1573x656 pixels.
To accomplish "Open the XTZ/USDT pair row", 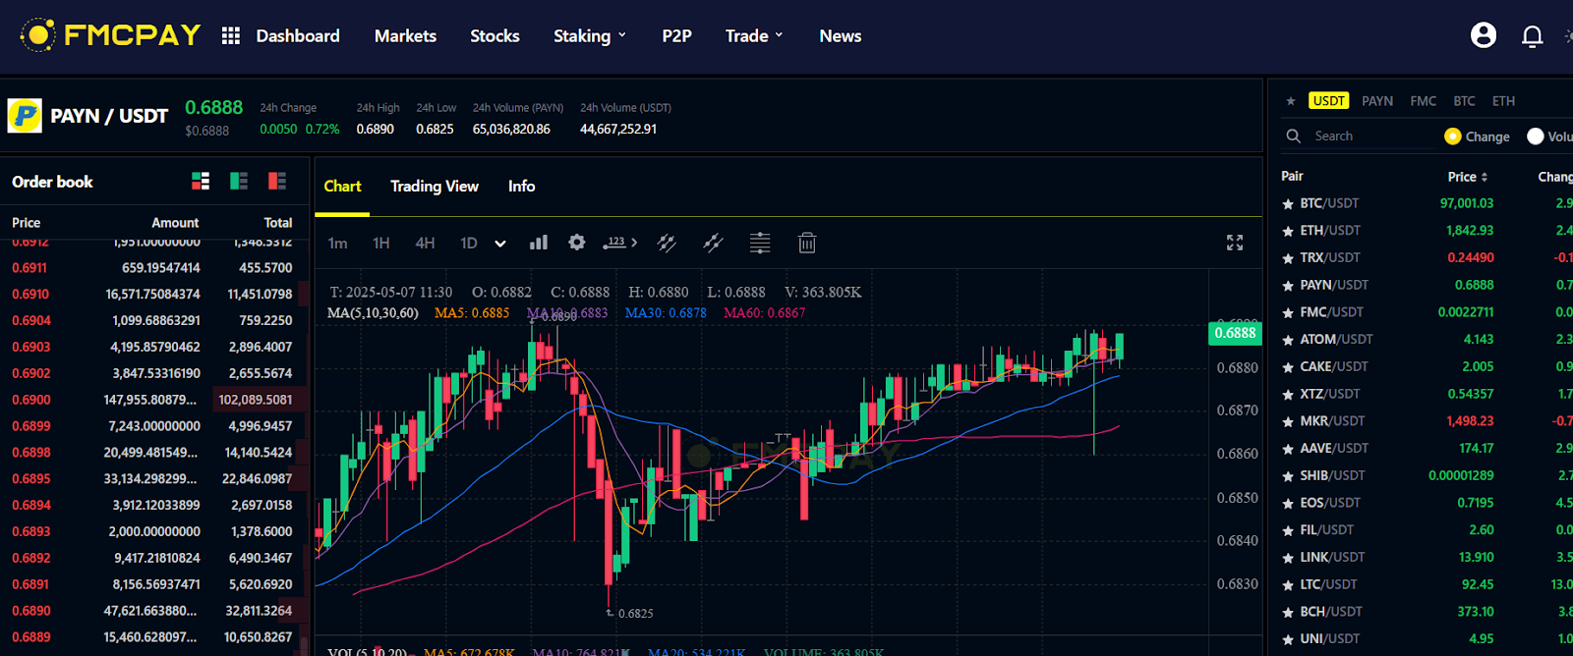I will click(x=1426, y=394).
